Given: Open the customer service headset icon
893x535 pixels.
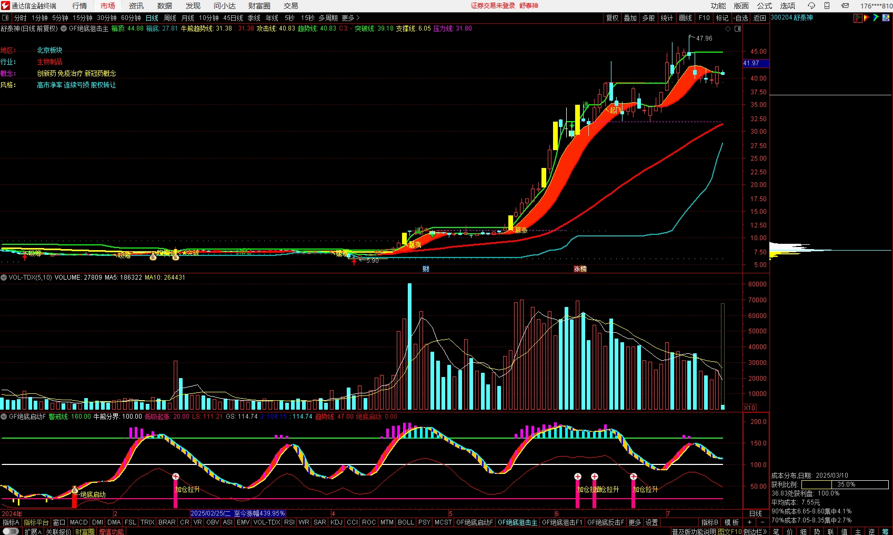Looking at the screenshot, I should pos(811,6).
